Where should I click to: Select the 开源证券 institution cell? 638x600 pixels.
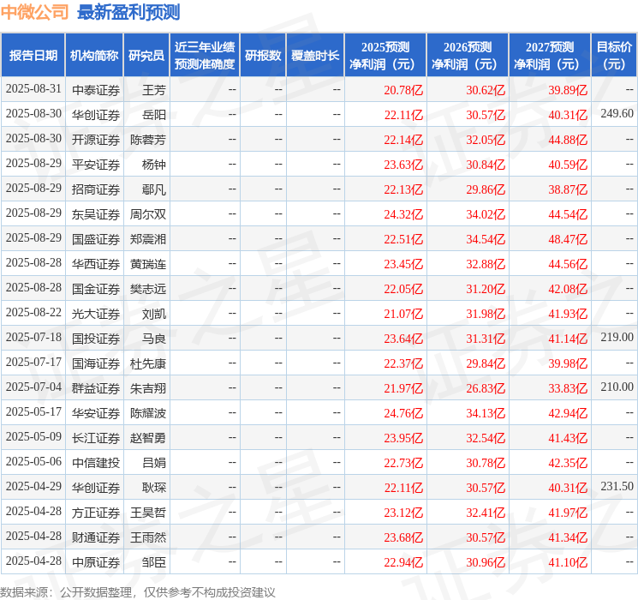click(x=96, y=140)
